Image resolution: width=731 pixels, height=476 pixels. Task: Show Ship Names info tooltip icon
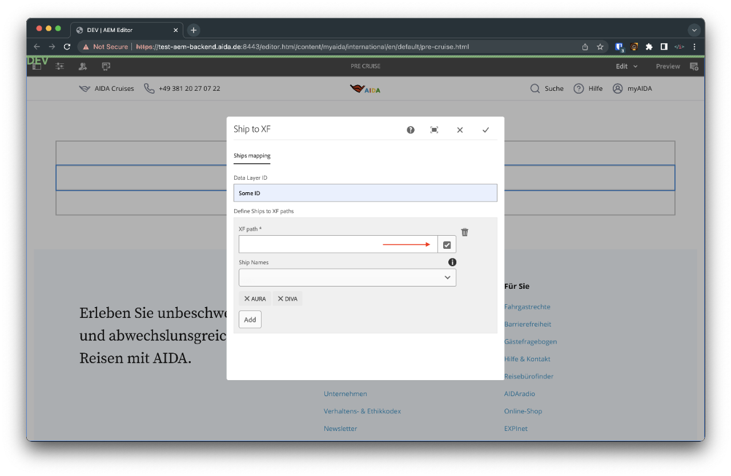[x=452, y=263]
